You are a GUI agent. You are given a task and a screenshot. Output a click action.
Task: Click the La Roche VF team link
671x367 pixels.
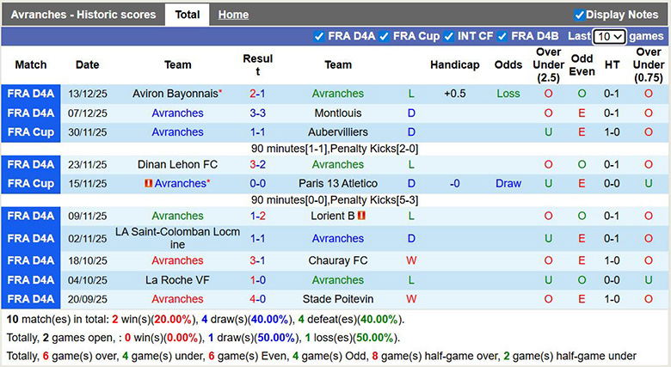click(x=177, y=279)
